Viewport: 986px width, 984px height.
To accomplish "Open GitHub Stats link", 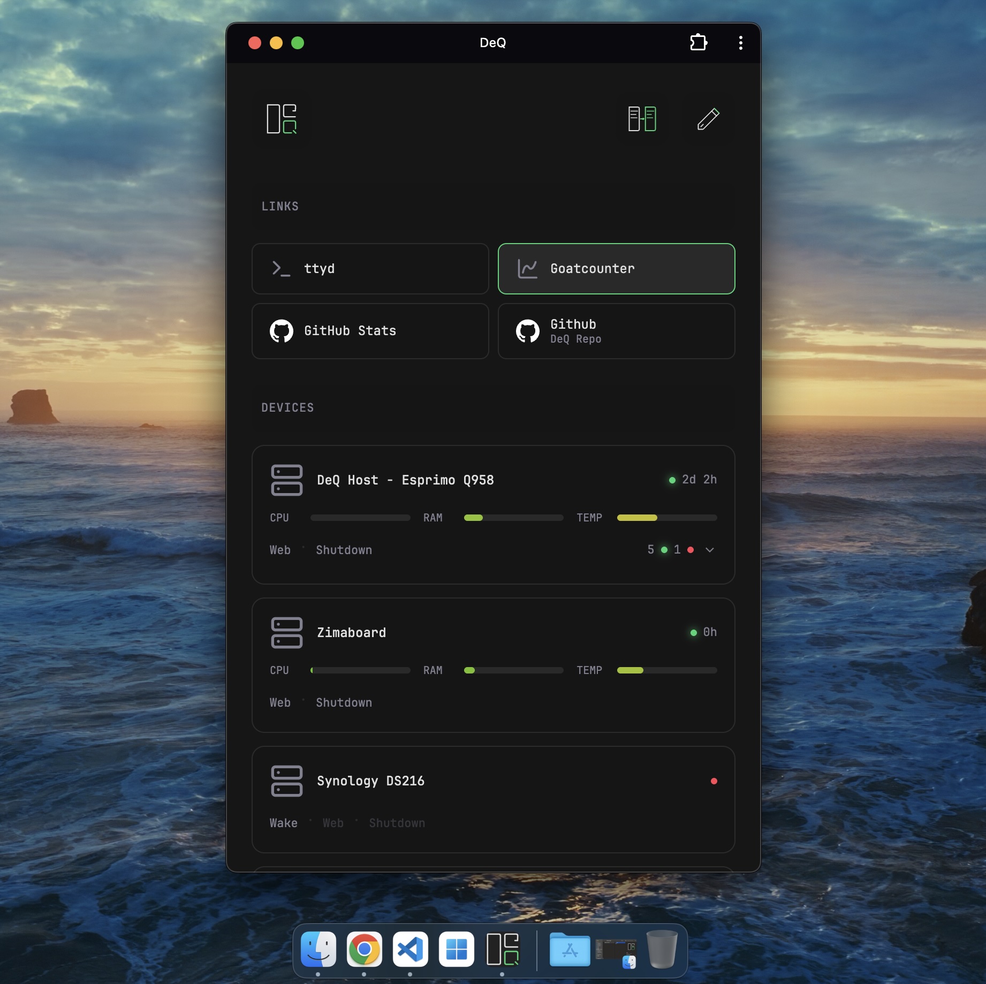I will (x=370, y=331).
